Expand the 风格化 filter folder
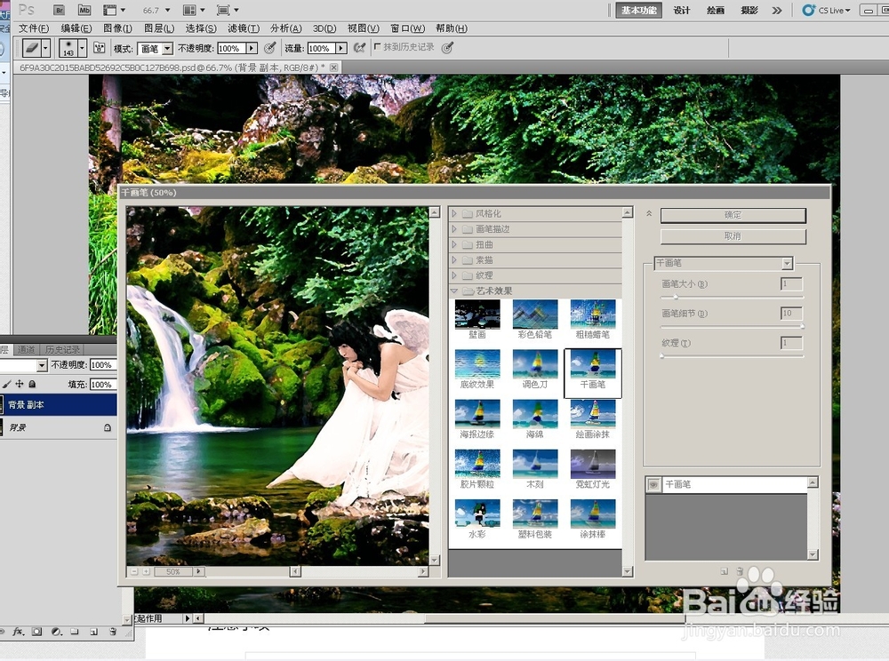The image size is (889, 661). [454, 213]
